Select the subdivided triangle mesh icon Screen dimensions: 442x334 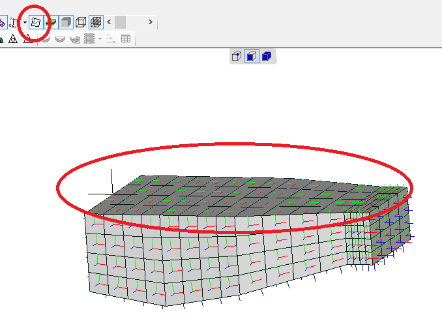coord(12,38)
